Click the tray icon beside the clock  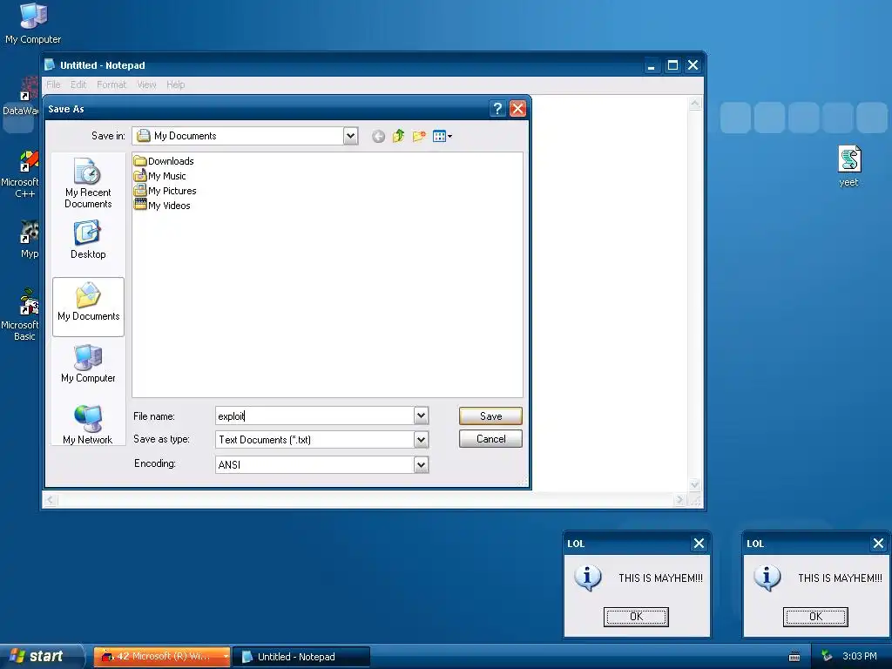(826, 657)
